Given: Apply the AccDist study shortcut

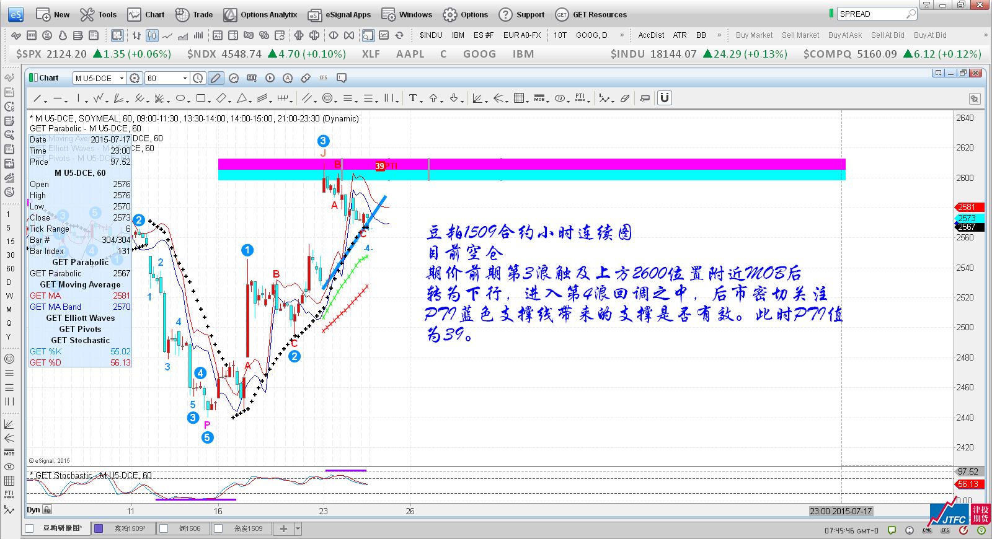Looking at the screenshot, I should [651, 35].
